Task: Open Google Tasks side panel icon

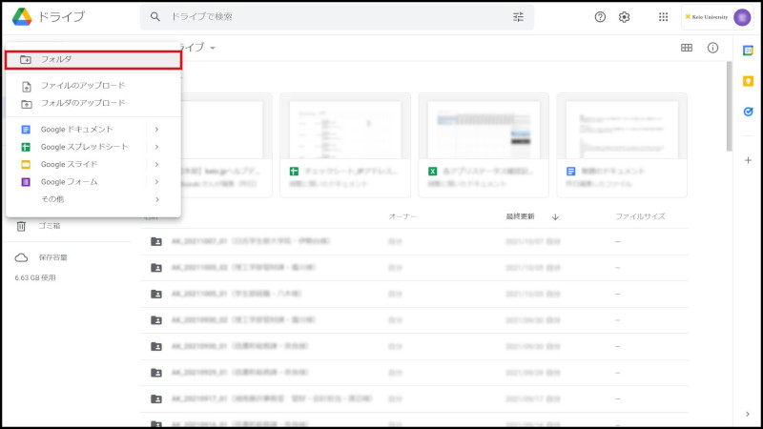Action: [x=748, y=112]
